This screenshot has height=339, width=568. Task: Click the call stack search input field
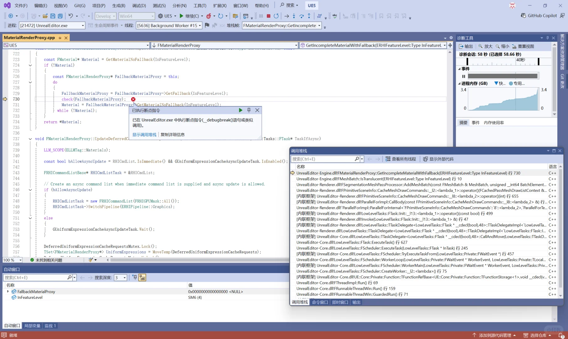323,159
